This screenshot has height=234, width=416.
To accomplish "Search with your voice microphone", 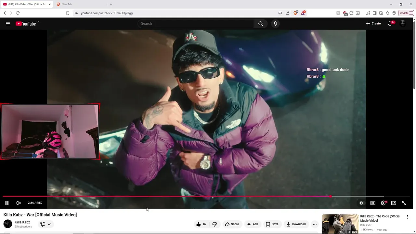I will pyautogui.click(x=275, y=23).
